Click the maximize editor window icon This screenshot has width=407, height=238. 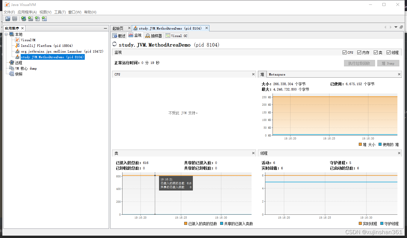pos(401,27)
